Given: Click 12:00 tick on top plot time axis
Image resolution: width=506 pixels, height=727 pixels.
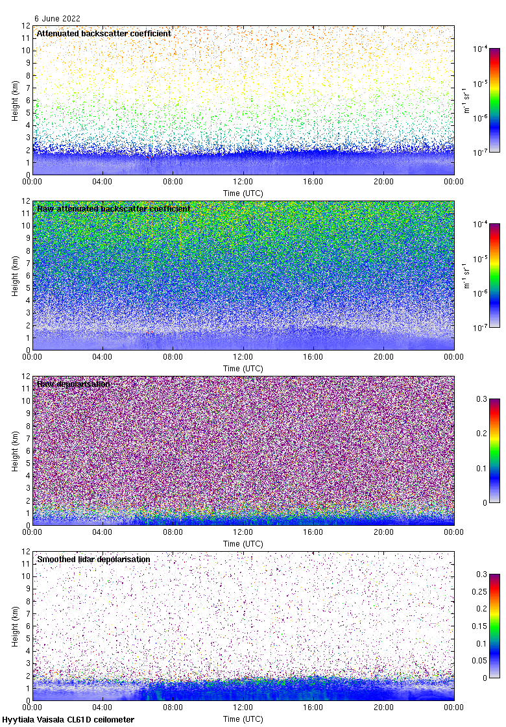Looking at the screenshot, I should (x=243, y=182).
